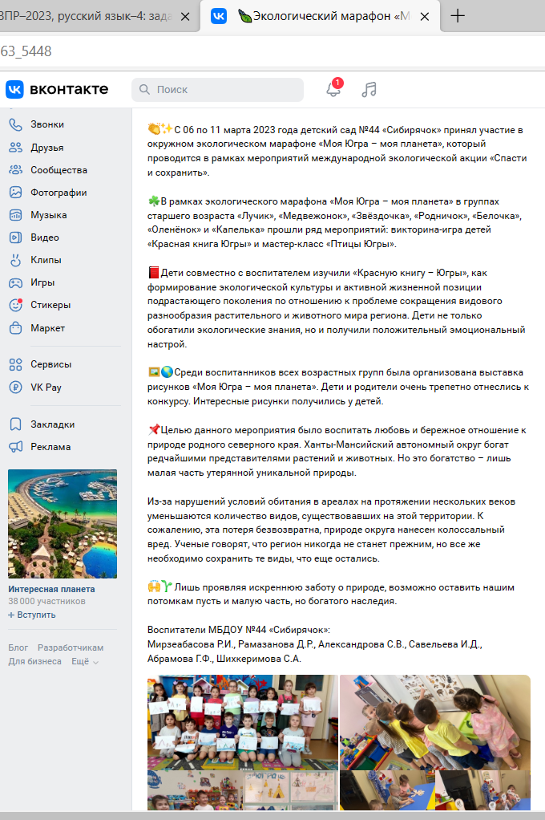Open the music note icon in header
The image size is (545, 820).
(369, 89)
